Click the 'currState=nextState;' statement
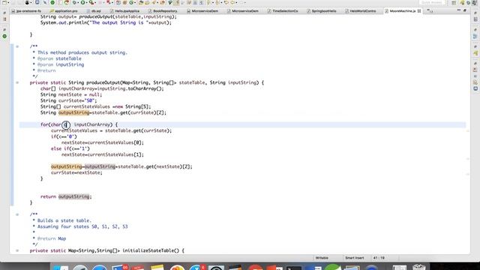This screenshot has height=270, width=480. click(76, 172)
